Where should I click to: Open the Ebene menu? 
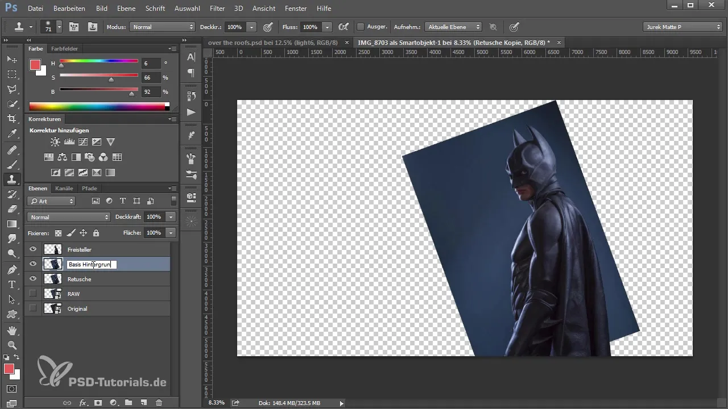[126, 9]
